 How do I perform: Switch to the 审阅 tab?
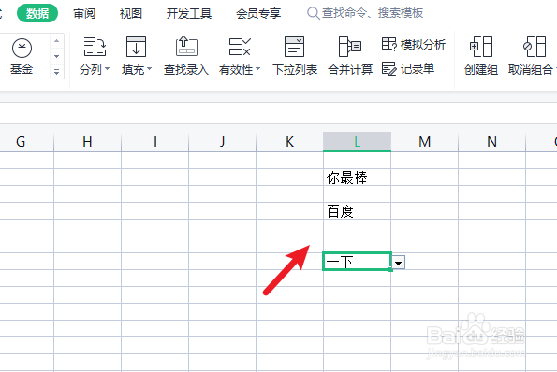pos(84,13)
